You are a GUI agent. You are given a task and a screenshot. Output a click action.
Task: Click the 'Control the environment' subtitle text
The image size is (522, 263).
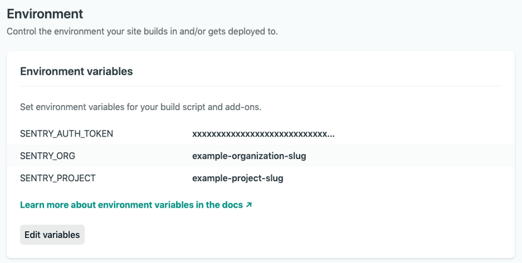tap(142, 31)
